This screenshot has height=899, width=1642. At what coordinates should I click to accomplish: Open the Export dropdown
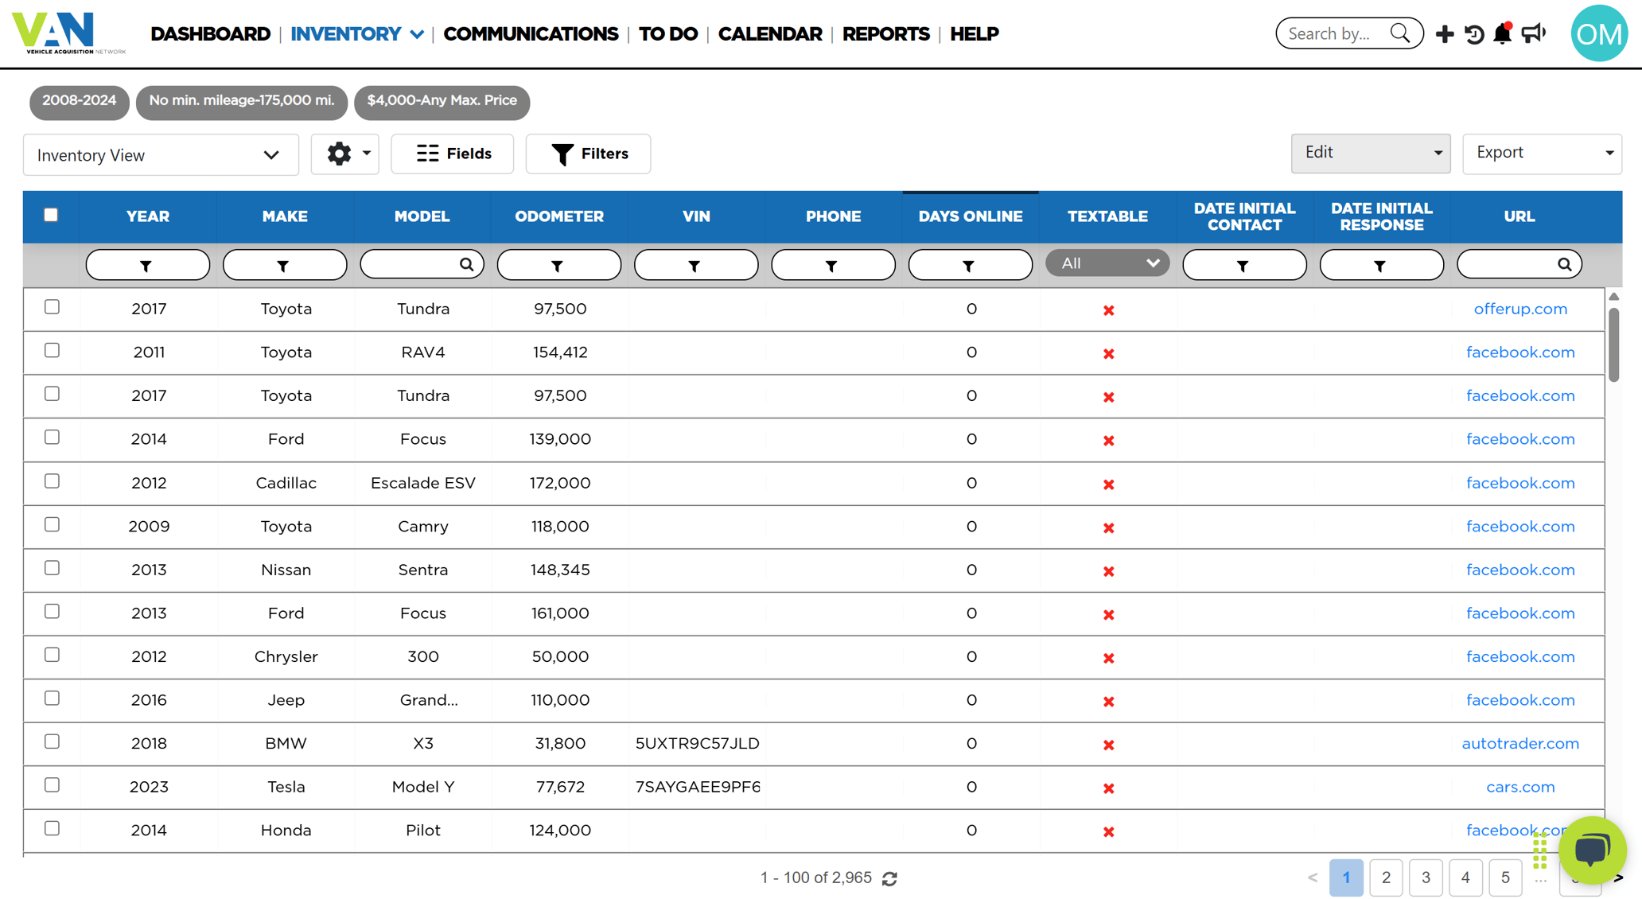pyautogui.click(x=1542, y=153)
